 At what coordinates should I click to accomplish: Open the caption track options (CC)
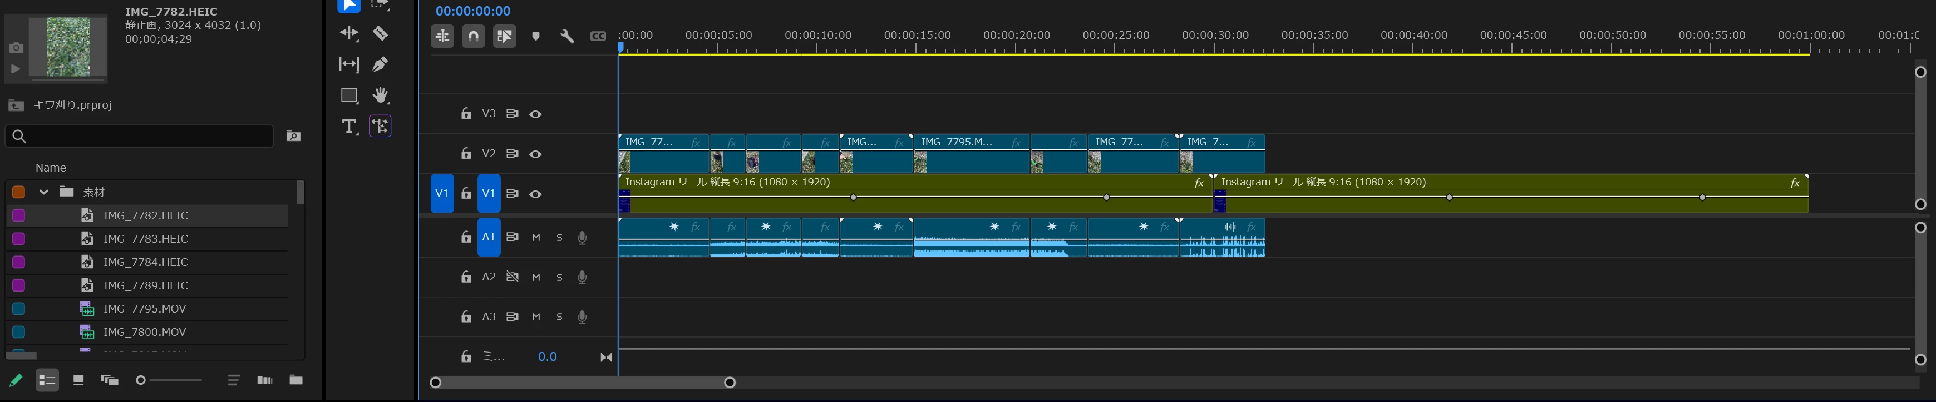click(598, 36)
